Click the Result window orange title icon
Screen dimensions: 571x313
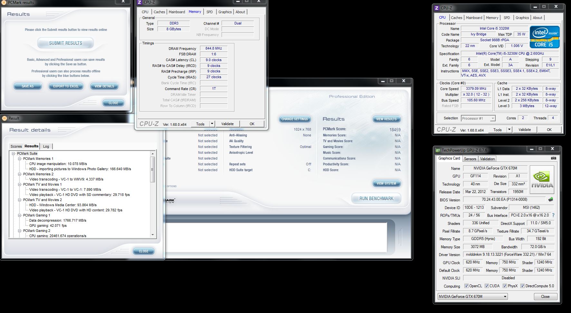[x=4, y=118]
